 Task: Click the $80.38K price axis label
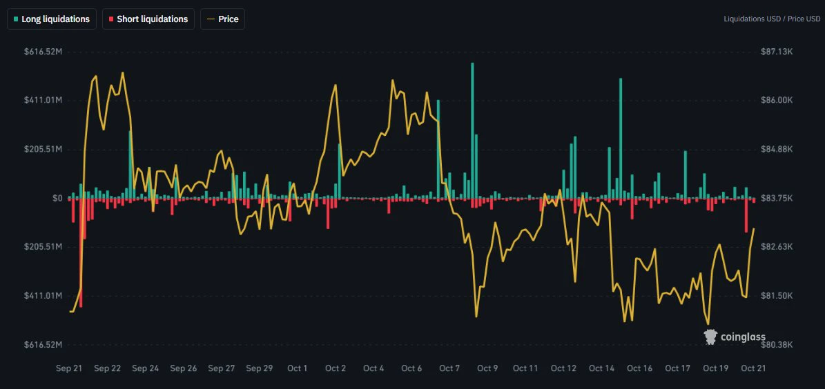(x=777, y=345)
